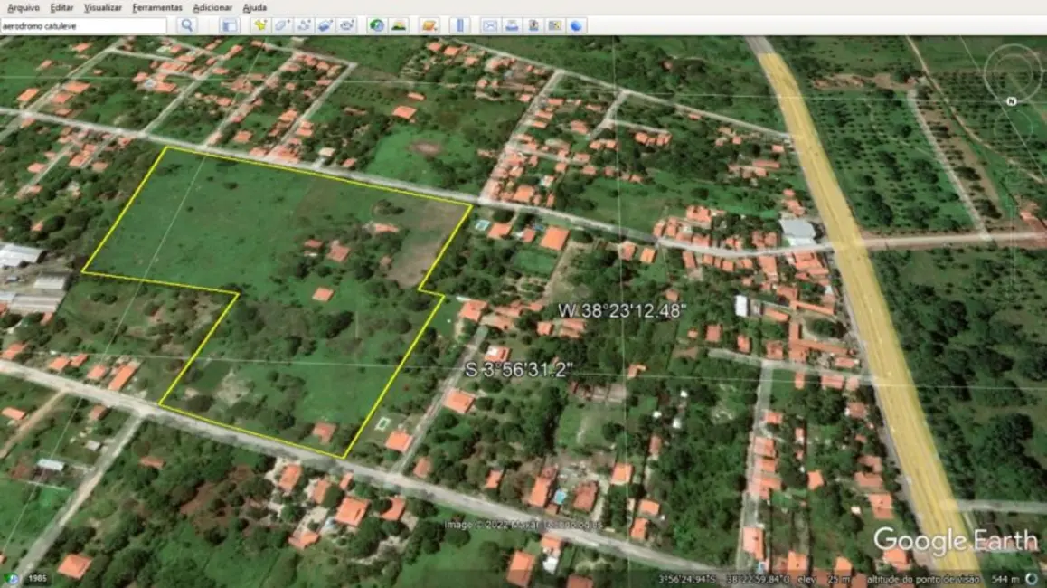Choose the Add Image Overlay tool
The image size is (1047, 588).
coord(325,25)
